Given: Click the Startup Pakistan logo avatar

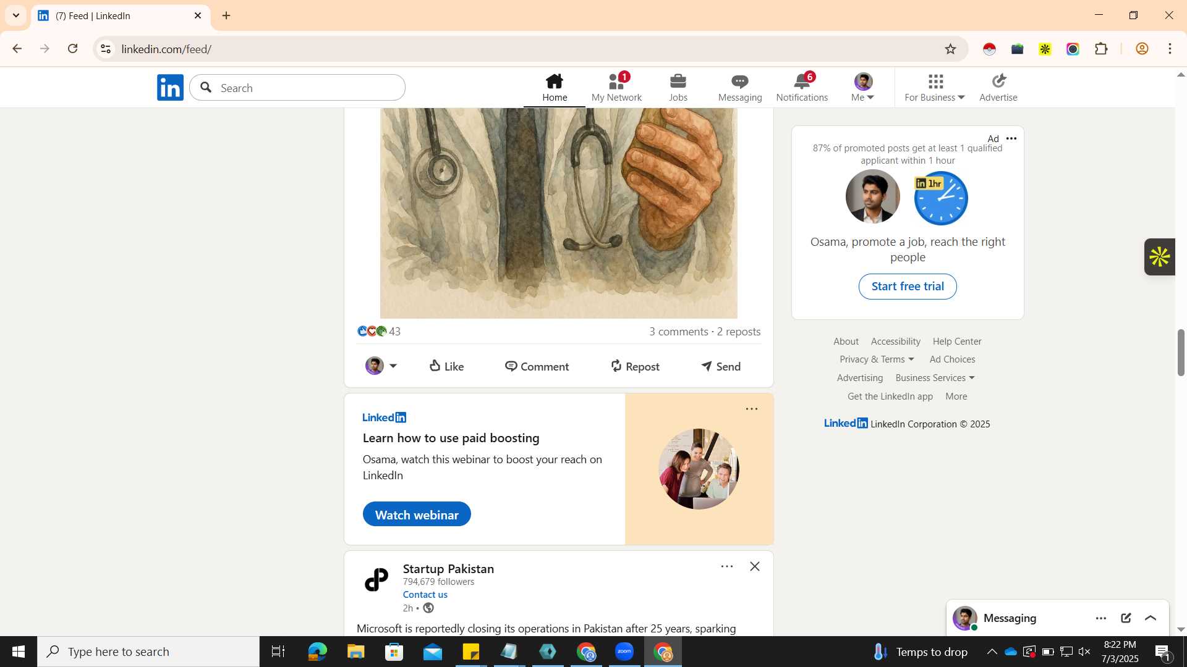Looking at the screenshot, I should (377, 579).
